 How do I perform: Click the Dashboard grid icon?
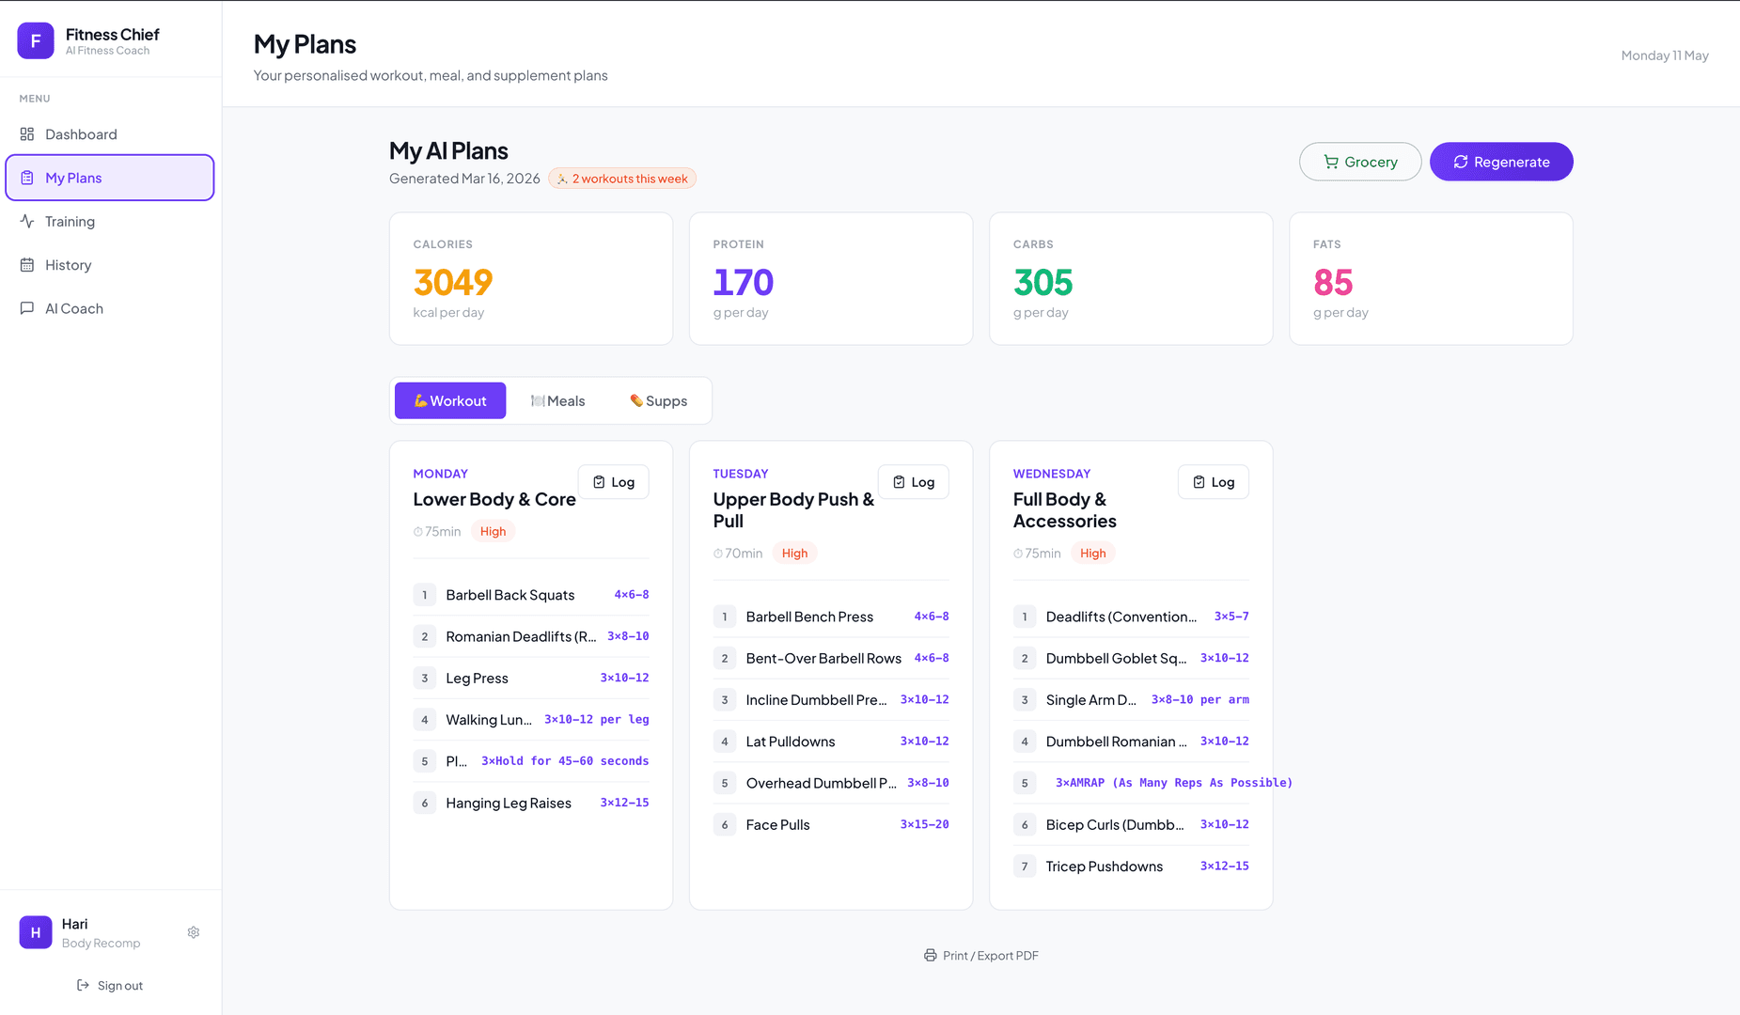click(27, 134)
